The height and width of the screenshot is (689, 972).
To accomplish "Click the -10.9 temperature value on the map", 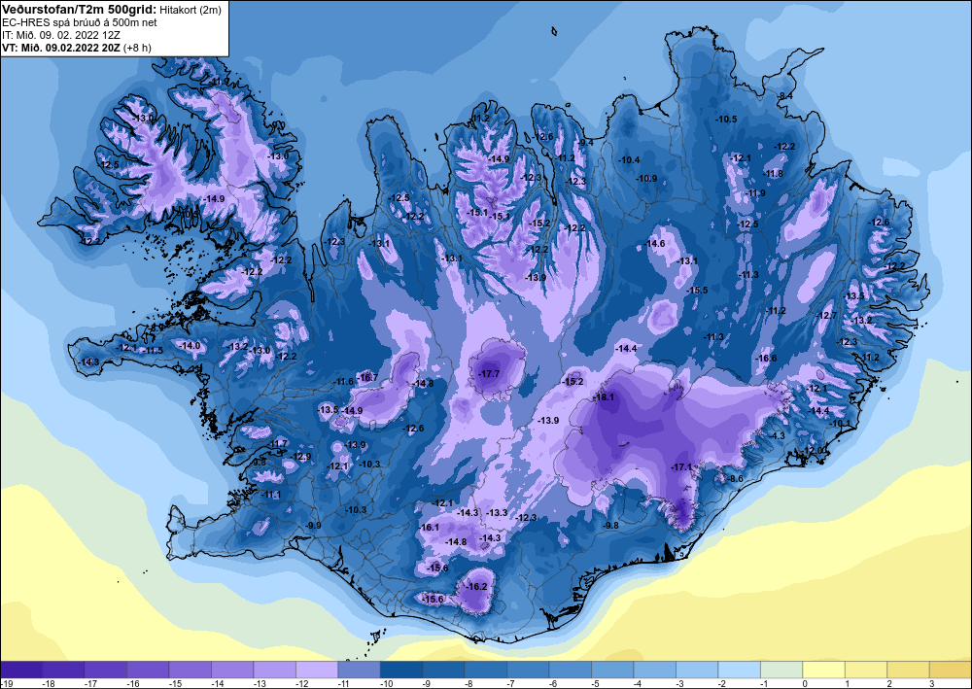I will pyautogui.click(x=646, y=179).
